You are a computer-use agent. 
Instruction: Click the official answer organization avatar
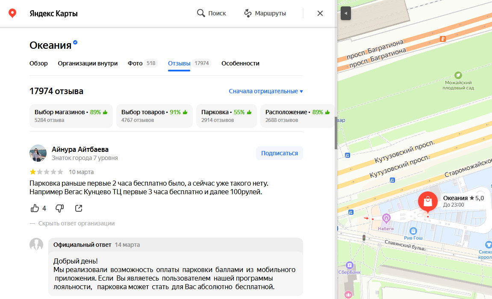tap(36, 244)
